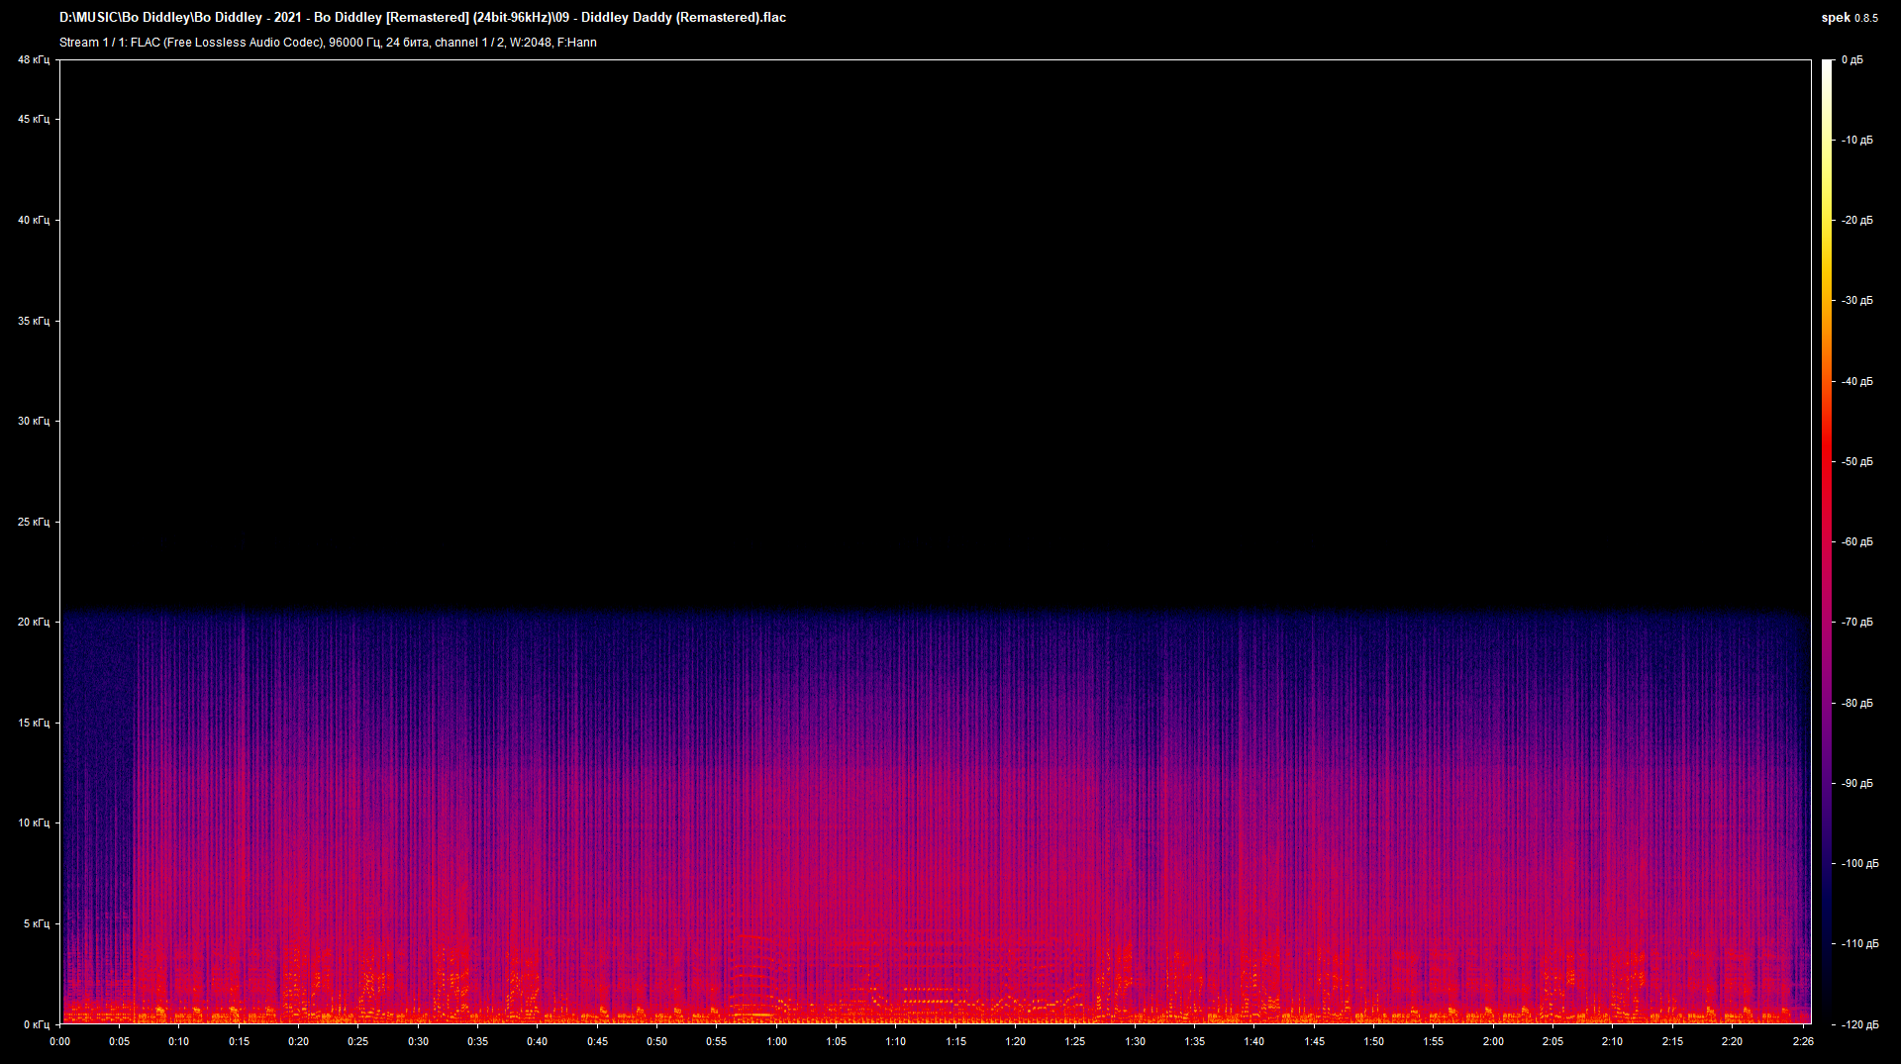The height and width of the screenshot is (1064, 1901).
Task: Select the 0:30 time axis marker
Action: tap(418, 1041)
